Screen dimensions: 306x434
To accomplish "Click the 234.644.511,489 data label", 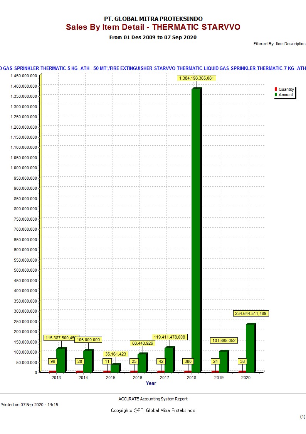I will 251,313.
